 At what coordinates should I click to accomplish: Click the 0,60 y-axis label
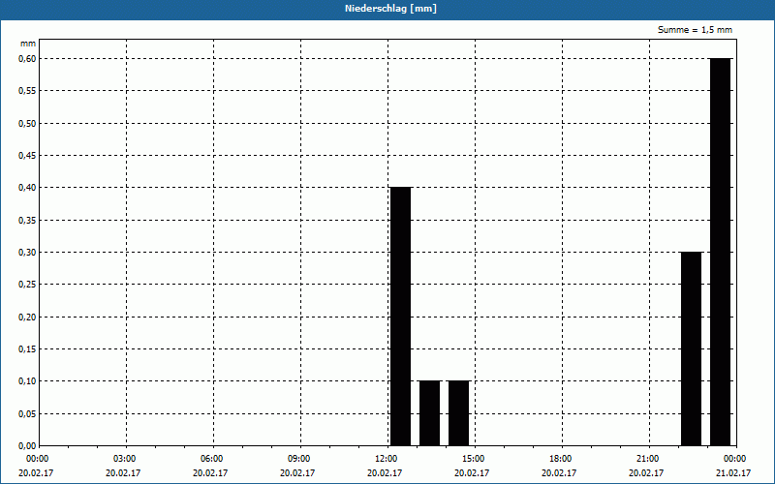27,59
